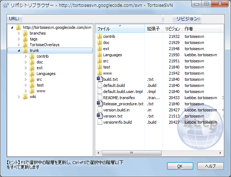Click the doc folder icon in file list
Screen dimensions: 231x177
pyautogui.click(x=99, y=43)
